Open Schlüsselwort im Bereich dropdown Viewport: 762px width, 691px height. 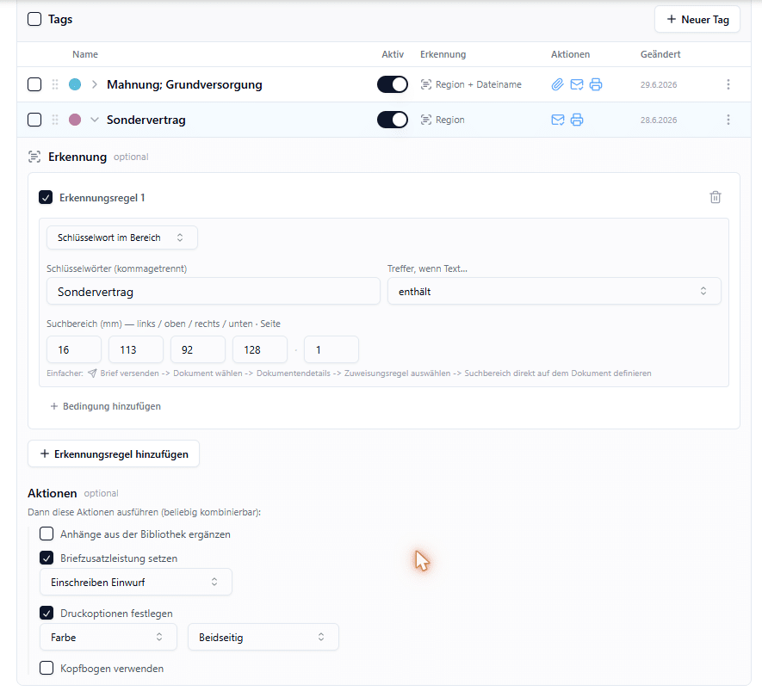(x=122, y=238)
